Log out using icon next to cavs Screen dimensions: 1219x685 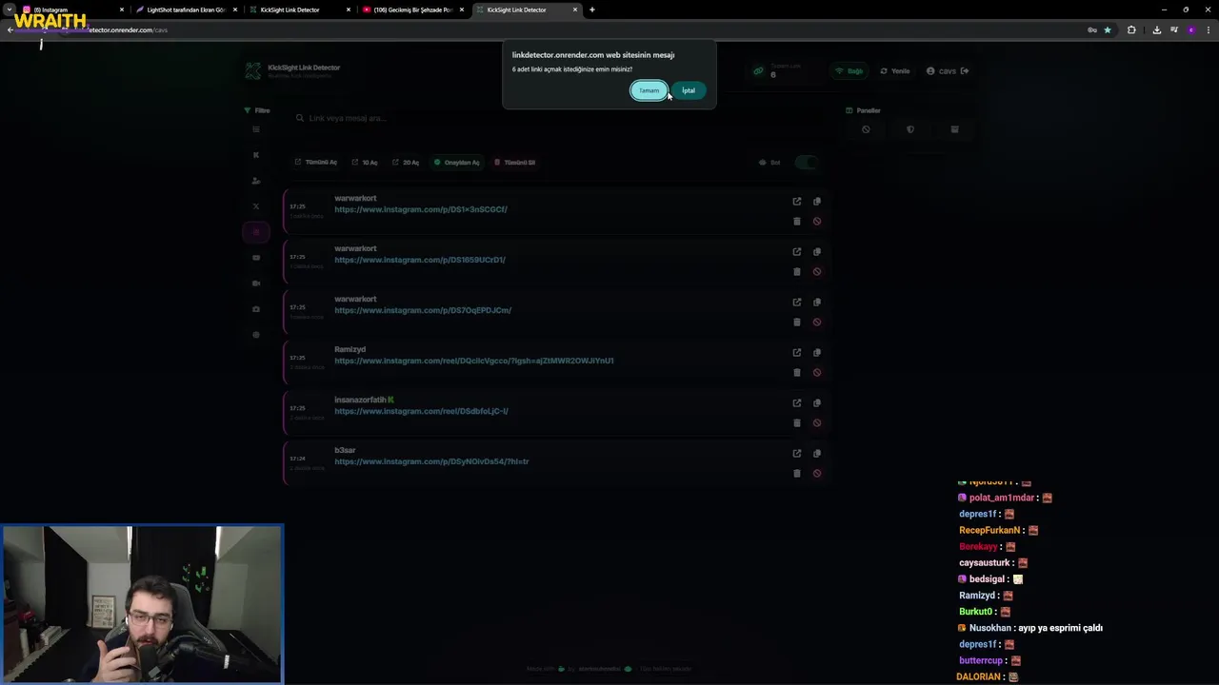coord(965,71)
